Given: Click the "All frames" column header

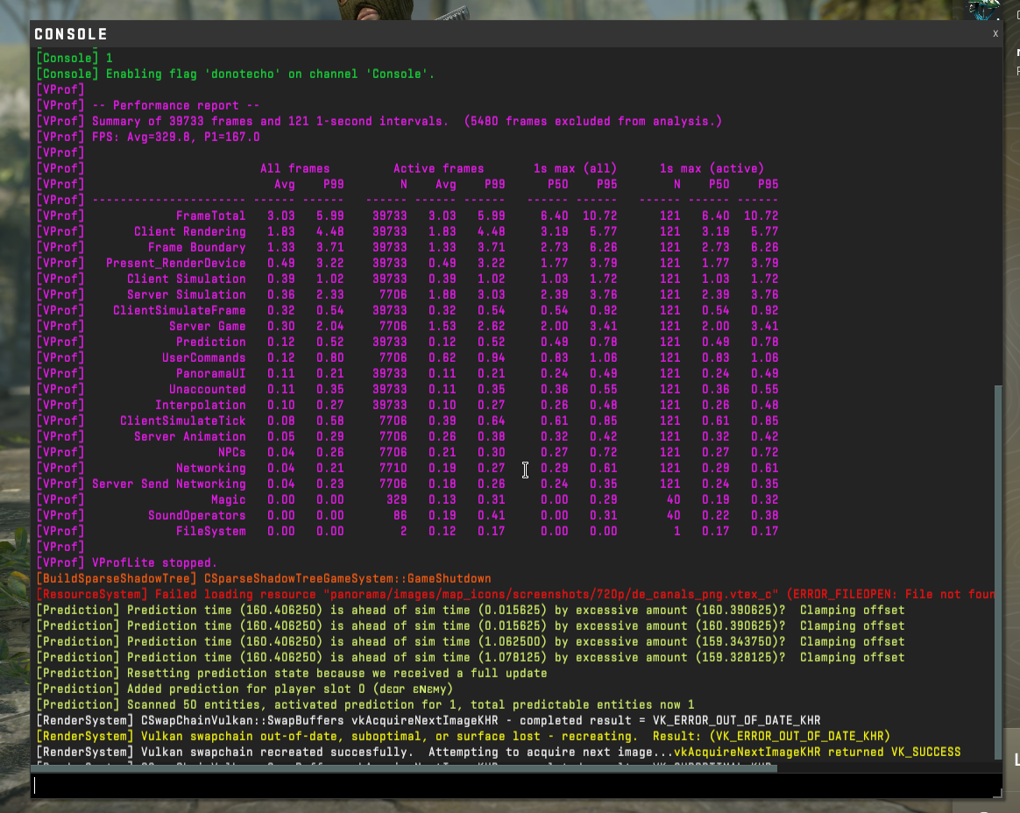Looking at the screenshot, I should (x=294, y=168).
